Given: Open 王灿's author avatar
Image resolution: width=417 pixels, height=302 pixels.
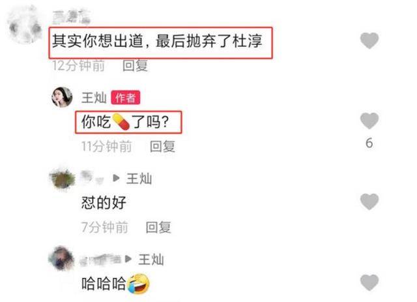Looking at the screenshot, I should pos(62,97).
